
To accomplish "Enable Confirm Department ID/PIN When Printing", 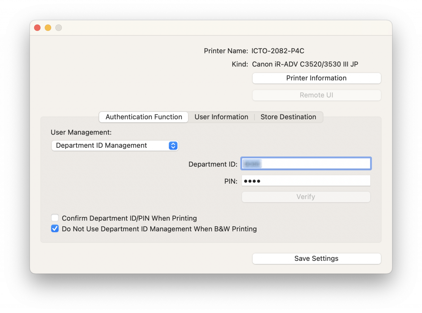I will point(55,217).
